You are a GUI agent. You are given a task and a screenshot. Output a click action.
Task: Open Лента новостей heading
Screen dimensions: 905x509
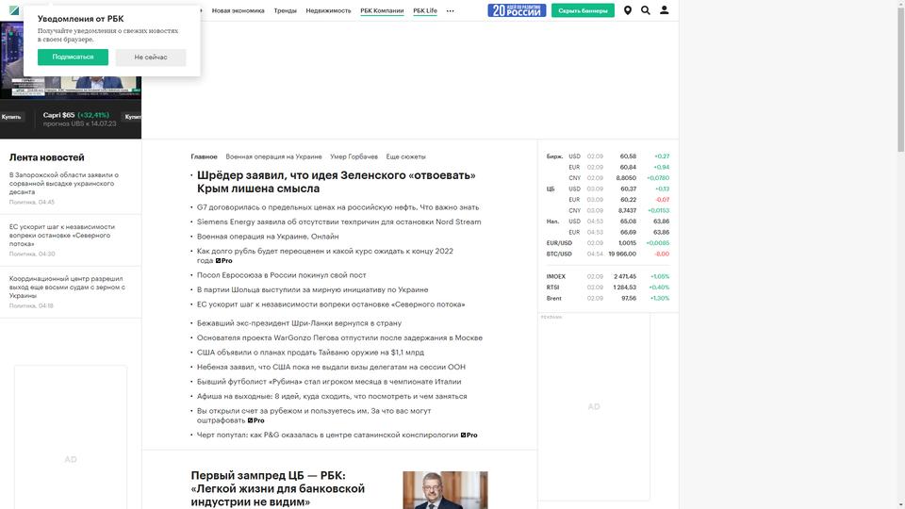(x=47, y=157)
